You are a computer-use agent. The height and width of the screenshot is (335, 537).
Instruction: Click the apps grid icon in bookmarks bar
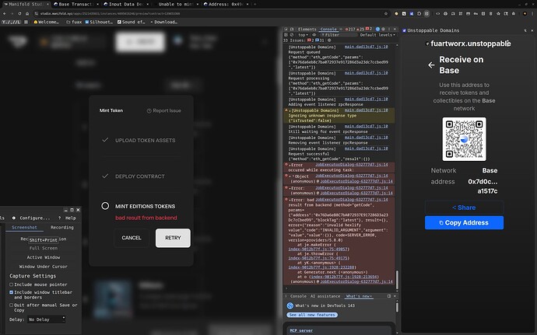(26, 22)
